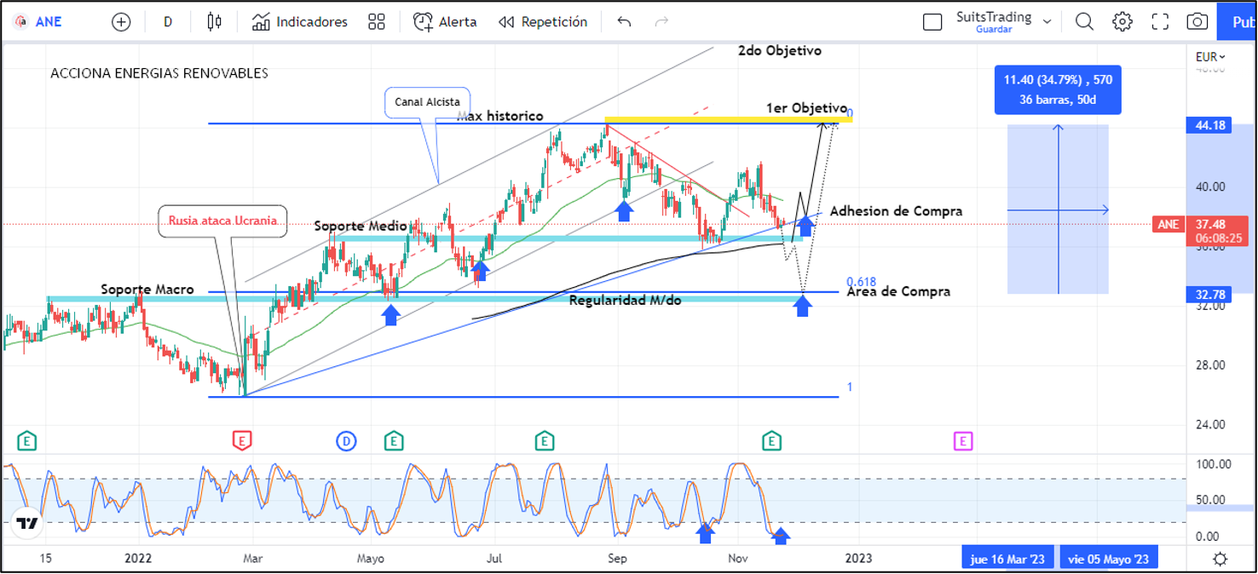Open the EUR currency dropdown

(x=1210, y=57)
